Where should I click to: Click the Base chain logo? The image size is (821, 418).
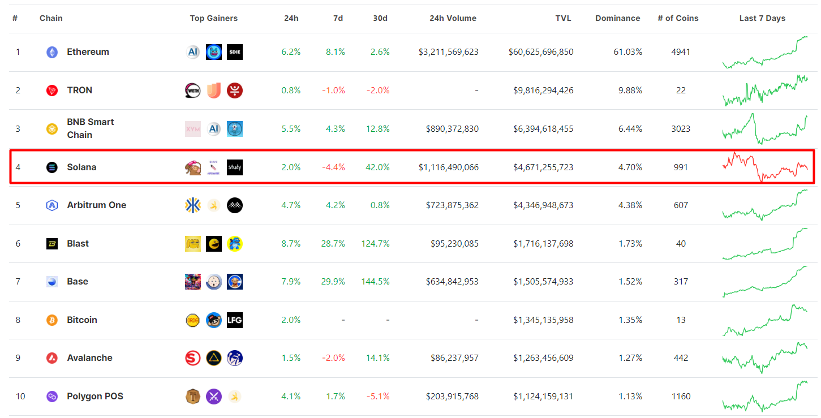pyautogui.click(x=52, y=282)
